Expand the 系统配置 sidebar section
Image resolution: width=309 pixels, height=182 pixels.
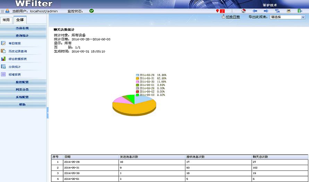coord(23,97)
